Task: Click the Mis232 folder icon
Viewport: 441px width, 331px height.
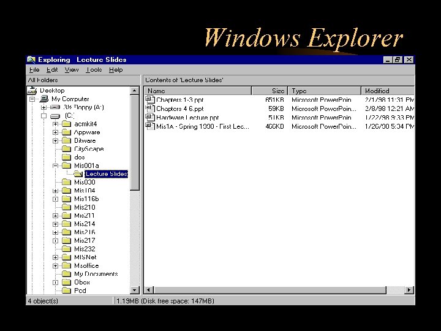Action: pyautogui.click(x=66, y=249)
